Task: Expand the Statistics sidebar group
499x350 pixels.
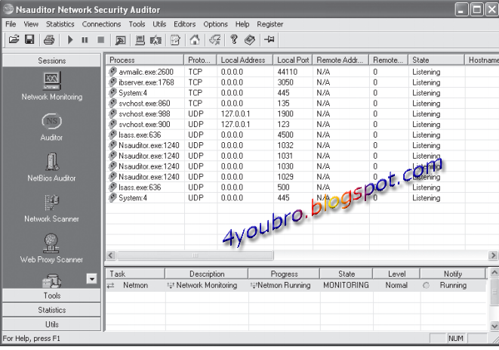Action: [51, 310]
